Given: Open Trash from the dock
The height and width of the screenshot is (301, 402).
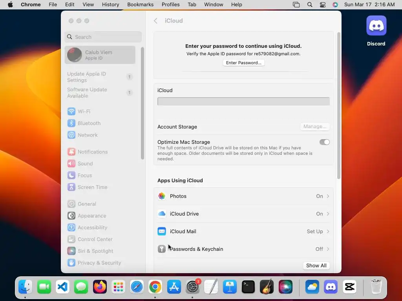Looking at the screenshot, I should (376, 286).
